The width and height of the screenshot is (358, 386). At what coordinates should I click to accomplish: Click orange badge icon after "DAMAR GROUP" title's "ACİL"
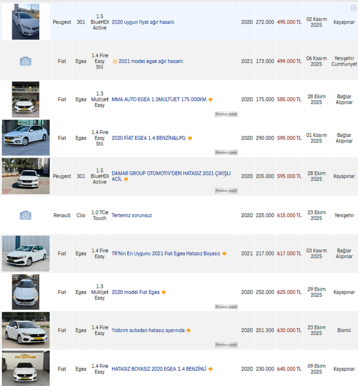coord(126,179)
